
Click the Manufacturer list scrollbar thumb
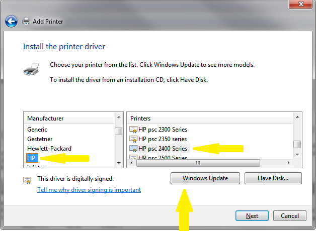[119, 131]
